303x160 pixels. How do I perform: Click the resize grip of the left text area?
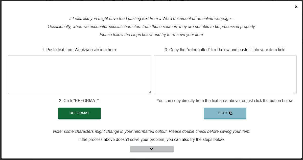click(x=150, y=93)
